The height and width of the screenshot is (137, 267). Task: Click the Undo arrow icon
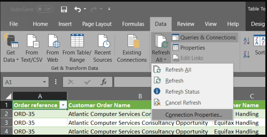point(78,9)
